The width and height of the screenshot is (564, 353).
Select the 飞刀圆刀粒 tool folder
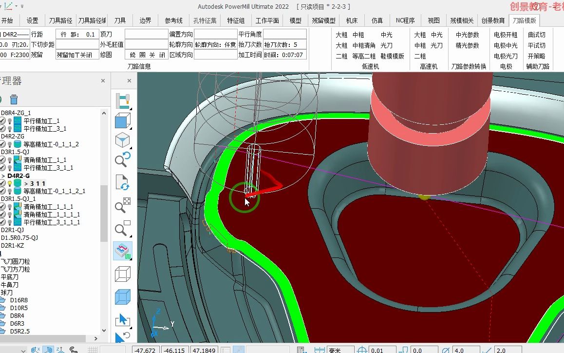pos(15,261)
